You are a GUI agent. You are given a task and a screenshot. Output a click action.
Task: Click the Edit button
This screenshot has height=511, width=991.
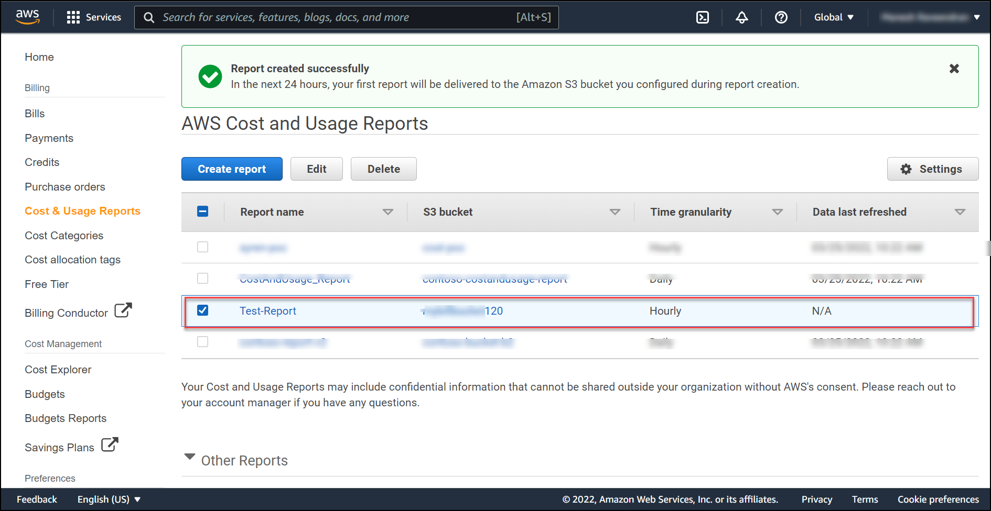316,169
